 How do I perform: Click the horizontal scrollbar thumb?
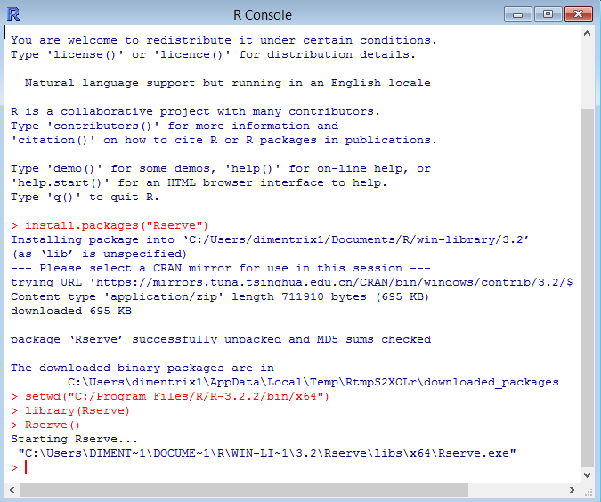click(244, 490)
